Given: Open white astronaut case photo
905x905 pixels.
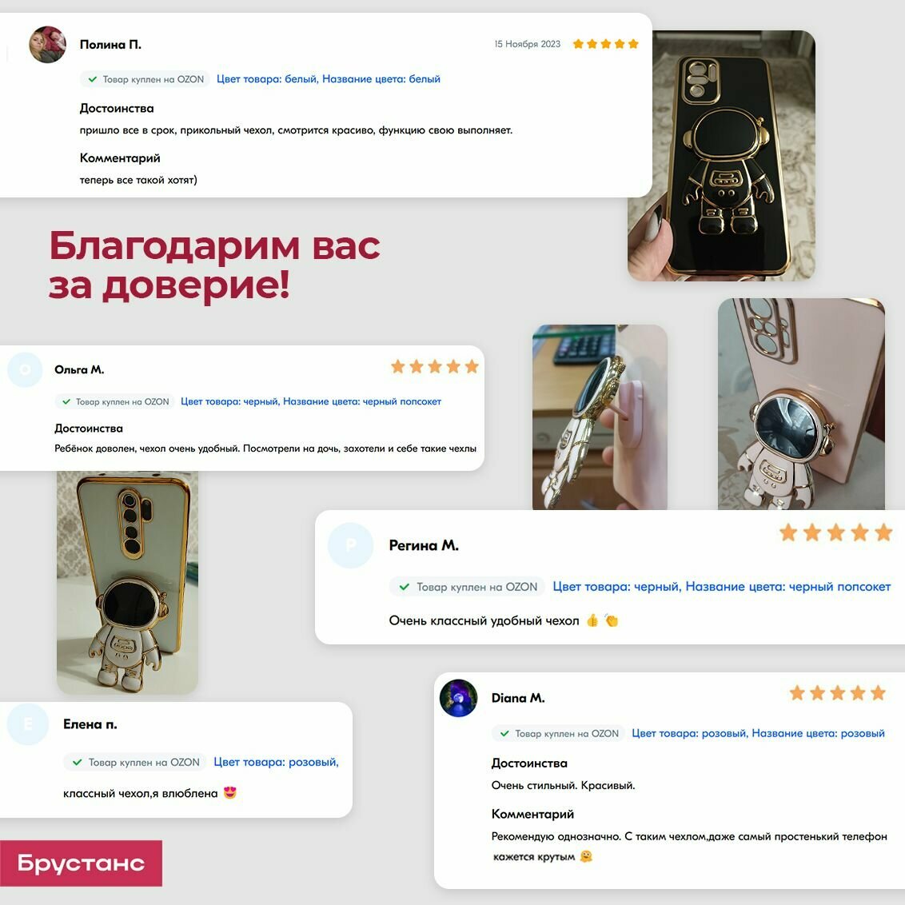Looking at the screenshot, I should tap(127, 582).
